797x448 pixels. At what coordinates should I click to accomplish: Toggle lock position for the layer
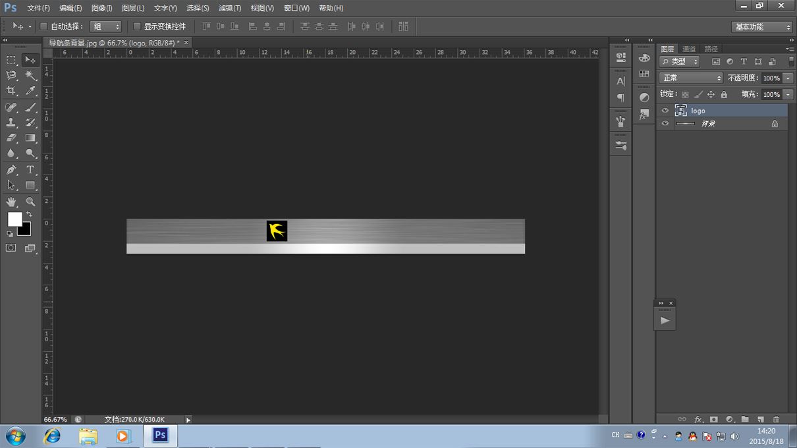pos(711,94)
